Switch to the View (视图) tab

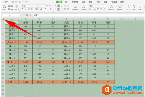[x=106, y=2]
